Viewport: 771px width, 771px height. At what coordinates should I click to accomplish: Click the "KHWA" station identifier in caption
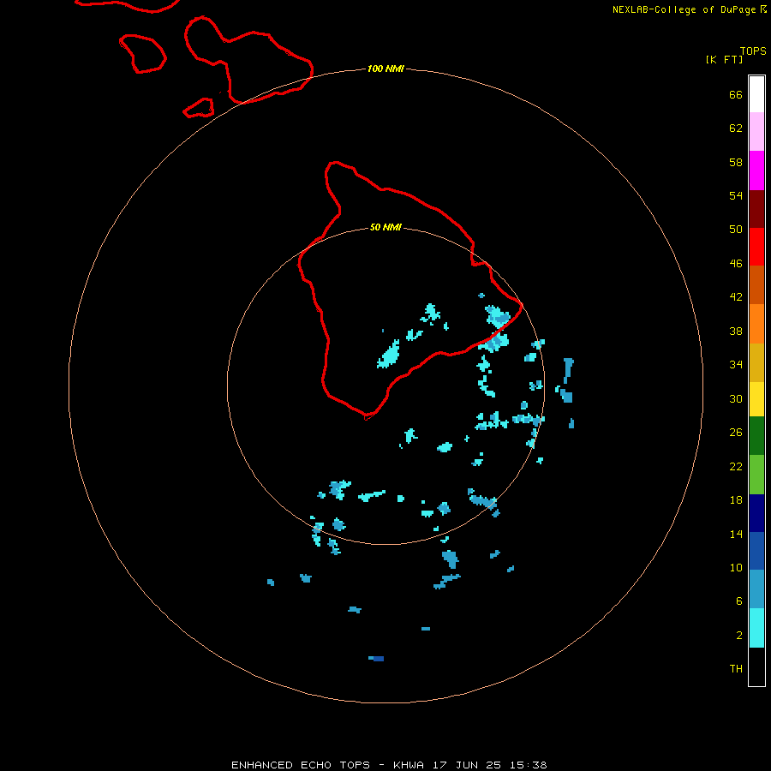pos(408,765)
